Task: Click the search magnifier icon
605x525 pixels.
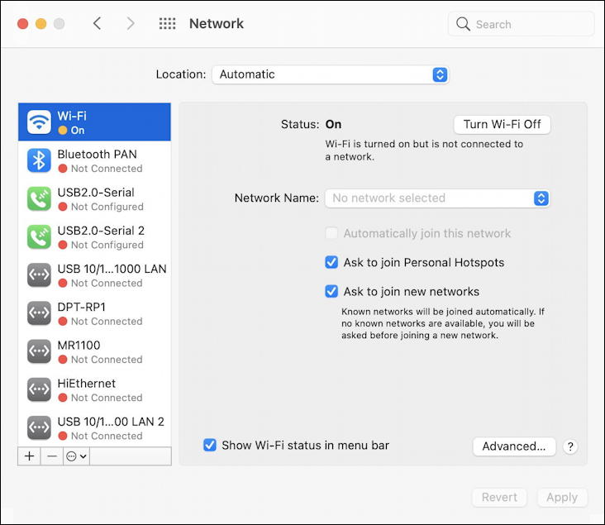Action: click(x=463, y=24)
